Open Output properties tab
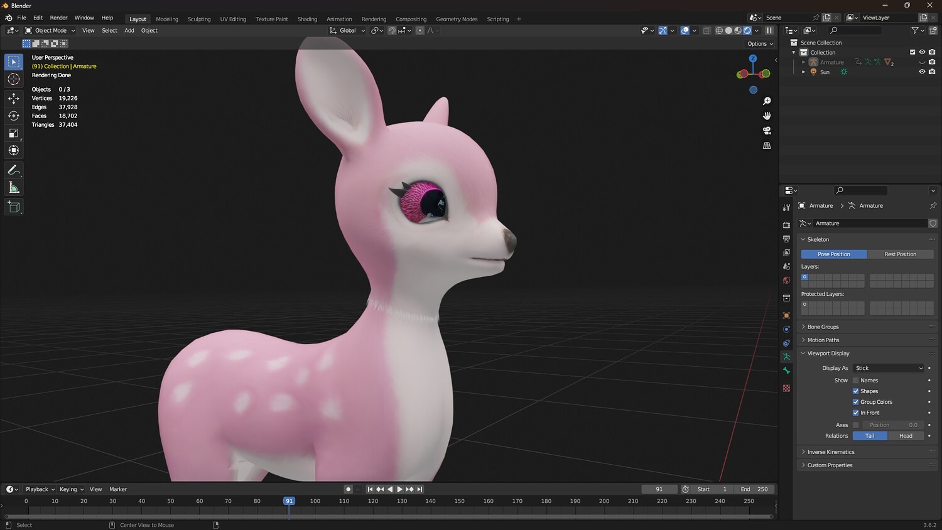The width and height of the screenshot is (942, 530). click(x=786, y=239)
